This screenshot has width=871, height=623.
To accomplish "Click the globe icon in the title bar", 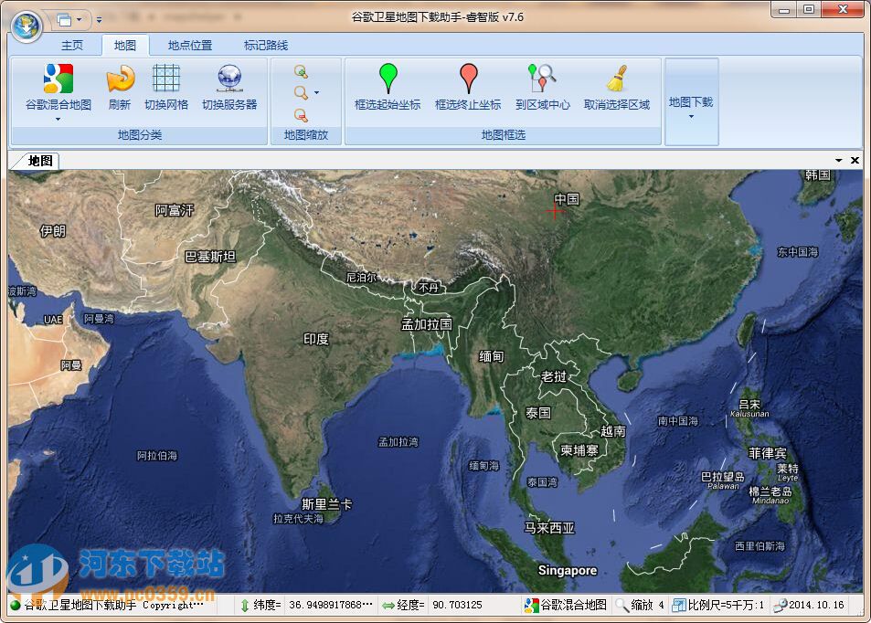I will coord(25,23).
